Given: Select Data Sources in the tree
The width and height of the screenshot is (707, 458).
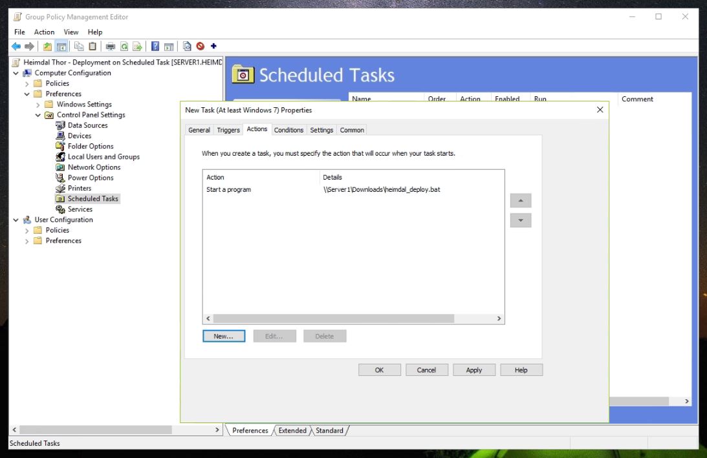Looking at the screenshot, I should coord(87,125).
